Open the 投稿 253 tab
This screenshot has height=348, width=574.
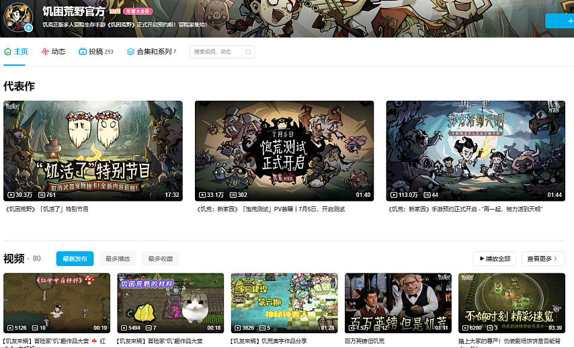(x=96, y=52)
